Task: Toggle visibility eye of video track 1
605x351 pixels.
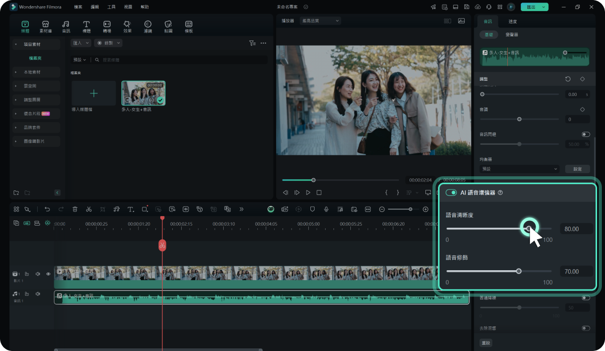Action: coord(48,274)
